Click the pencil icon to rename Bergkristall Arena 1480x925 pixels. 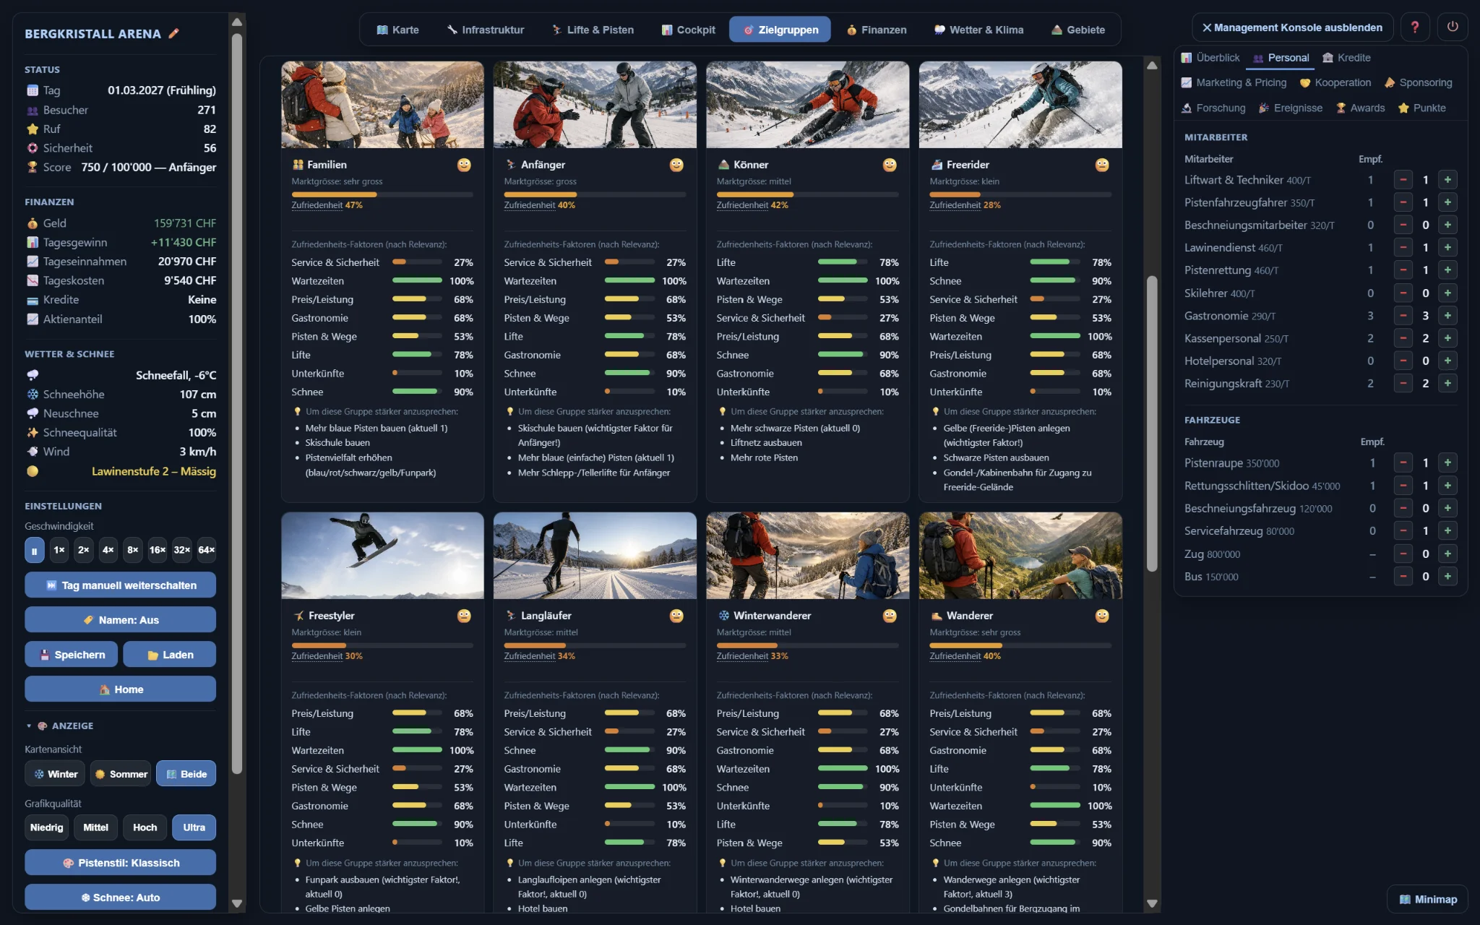pyautogui.click(x=173, y=33)
